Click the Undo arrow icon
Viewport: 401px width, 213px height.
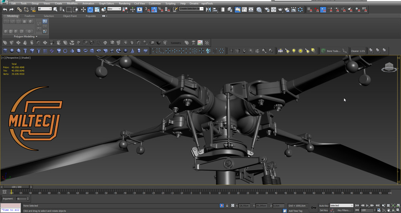point(5,9)
